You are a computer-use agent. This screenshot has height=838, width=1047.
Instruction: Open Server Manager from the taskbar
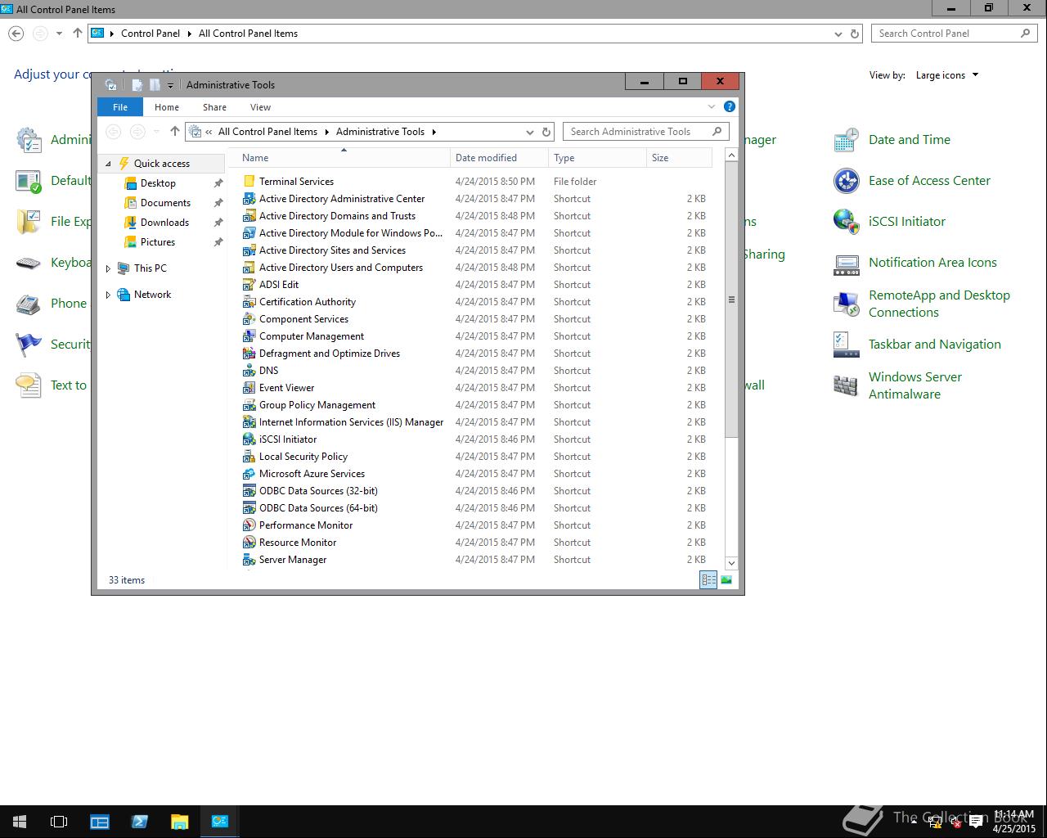pyautogui.click(x=99, y=822)
